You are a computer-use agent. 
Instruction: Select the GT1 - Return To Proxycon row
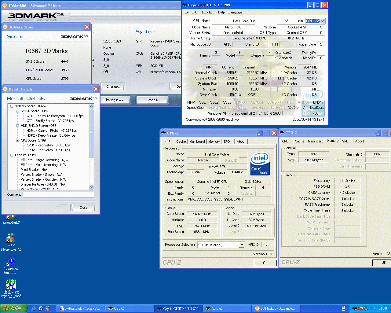(55, 116)
